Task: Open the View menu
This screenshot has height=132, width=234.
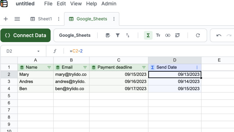Action: (x=76, y=4)
